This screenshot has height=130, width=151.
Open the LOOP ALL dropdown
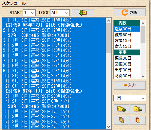(60, 13)
